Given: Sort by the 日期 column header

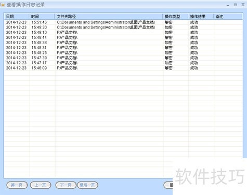Looking at the screenshot, I should click(17, 17).
